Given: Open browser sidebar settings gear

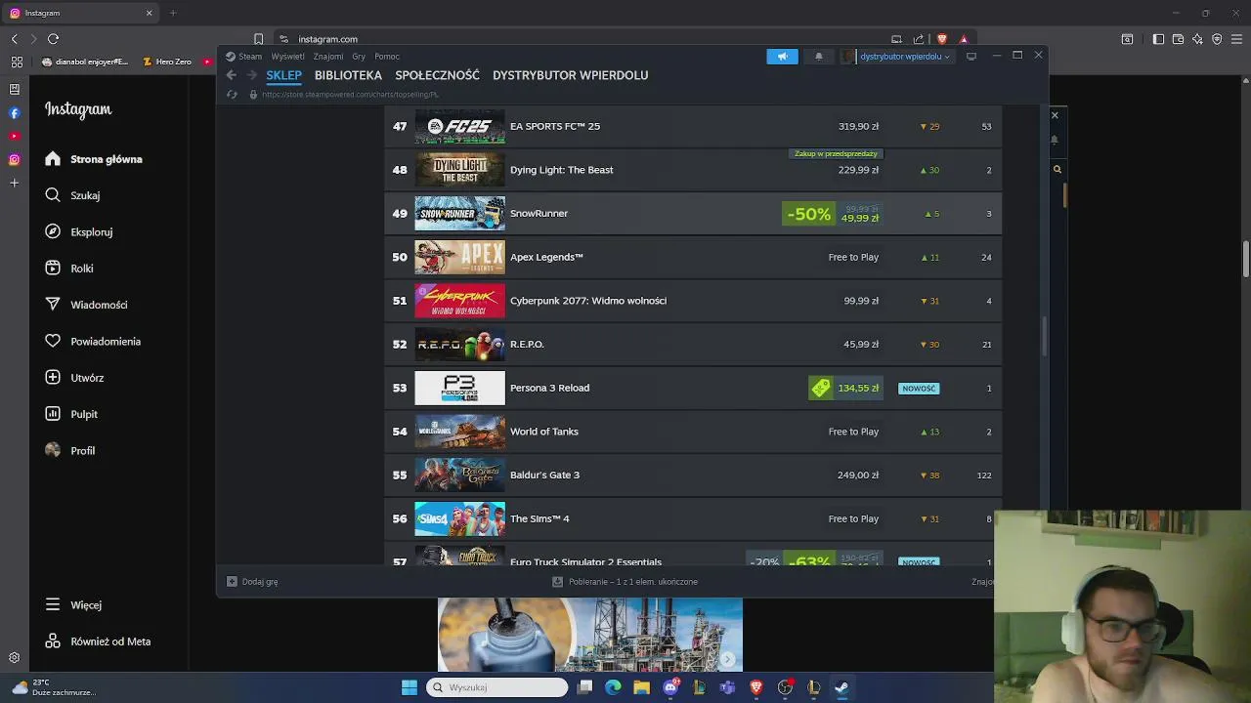Looking at the screenshot, I should point(14,658).
